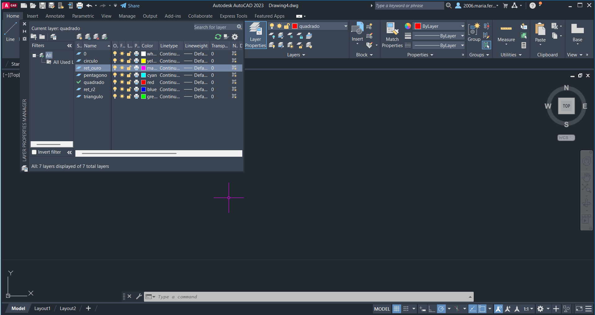The height and width of the screenshot is (315, 595).
Task: Expand the Layers panel flyout
Action: click(x=296, y=55)
